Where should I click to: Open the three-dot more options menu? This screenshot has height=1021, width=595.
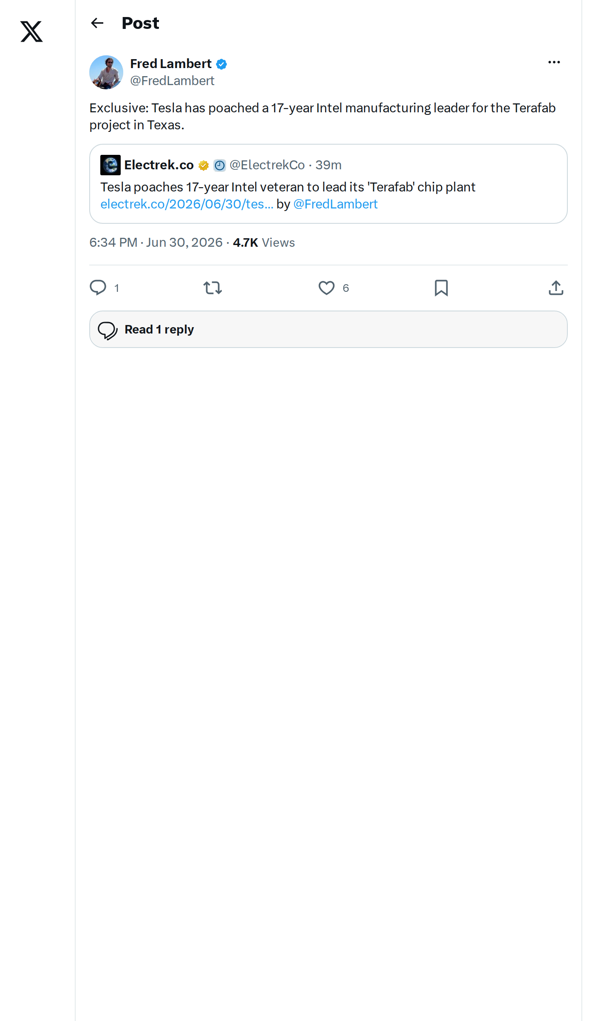pyautogui.click(x=554, y=63)
